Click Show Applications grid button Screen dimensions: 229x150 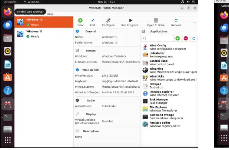[x=7, y=140]
